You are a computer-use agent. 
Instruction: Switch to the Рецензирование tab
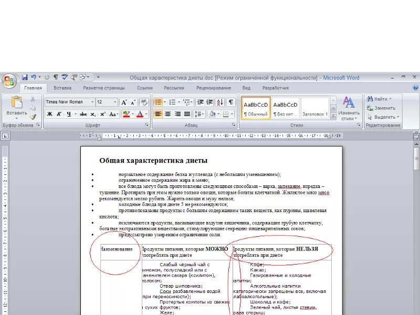(x=214, y=88)
